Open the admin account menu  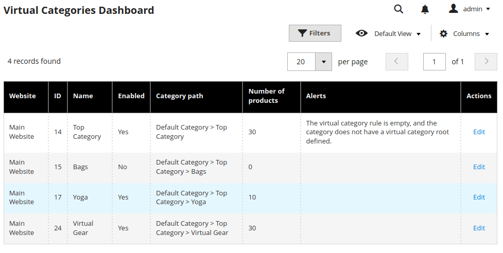pyautogui.click(x=469, y=9)
